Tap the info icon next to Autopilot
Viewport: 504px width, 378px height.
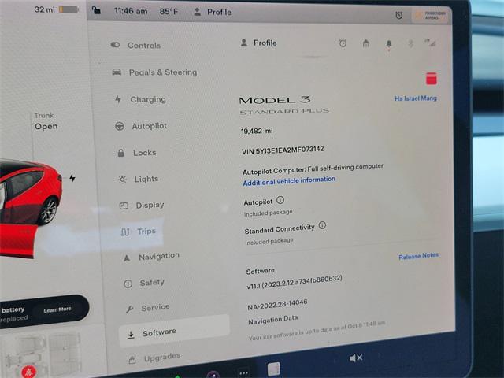[280, 201]
